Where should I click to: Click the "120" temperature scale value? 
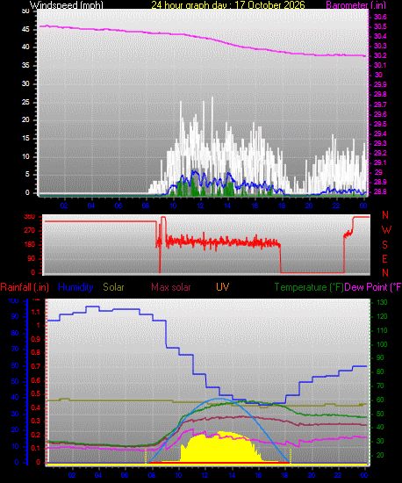[382, 316]
